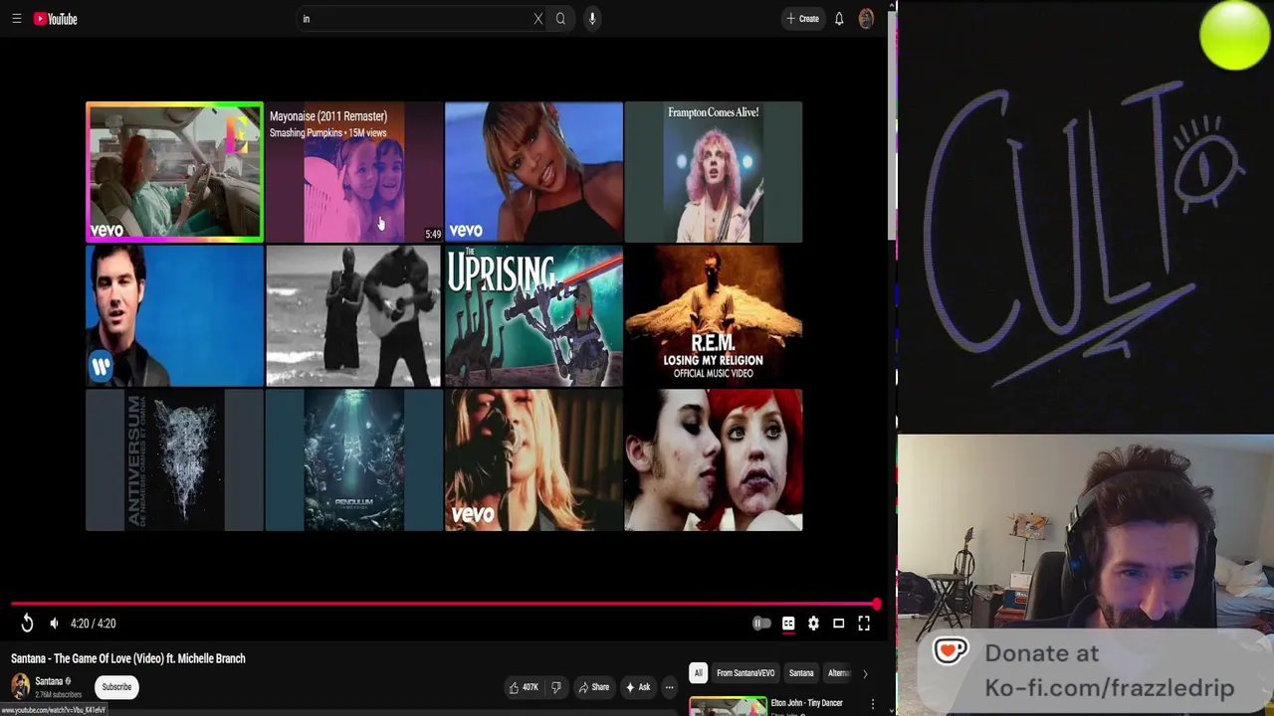This screenshot has height=716, width=1274.
Task: Share this video
Action: (593, 687)
